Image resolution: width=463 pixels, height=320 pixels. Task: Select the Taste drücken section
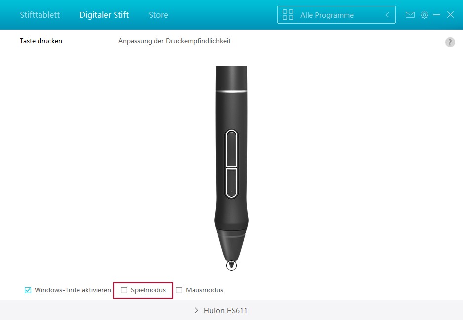tap(41, 41)
